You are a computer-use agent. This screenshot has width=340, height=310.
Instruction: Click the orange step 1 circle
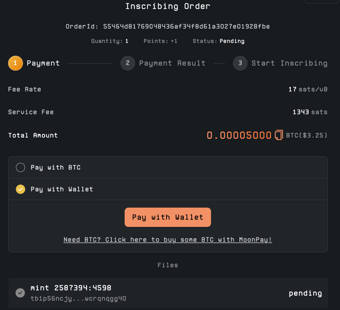[16, 63]
